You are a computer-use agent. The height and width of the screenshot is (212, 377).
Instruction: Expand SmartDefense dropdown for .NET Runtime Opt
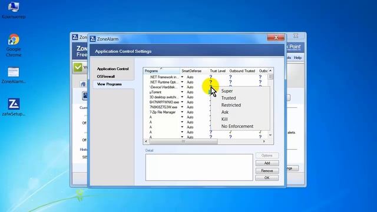[182, 82]
